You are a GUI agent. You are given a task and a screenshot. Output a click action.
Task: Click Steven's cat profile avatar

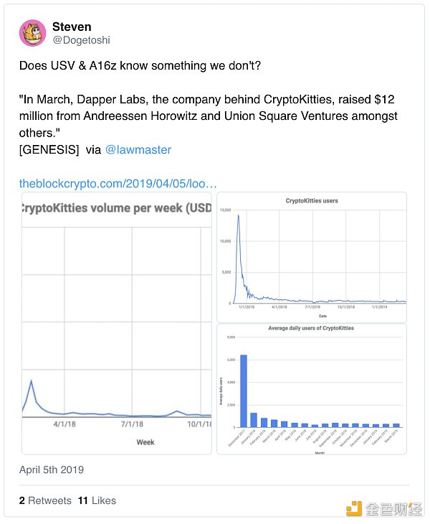pyautogui.click(x=32, y=33)
